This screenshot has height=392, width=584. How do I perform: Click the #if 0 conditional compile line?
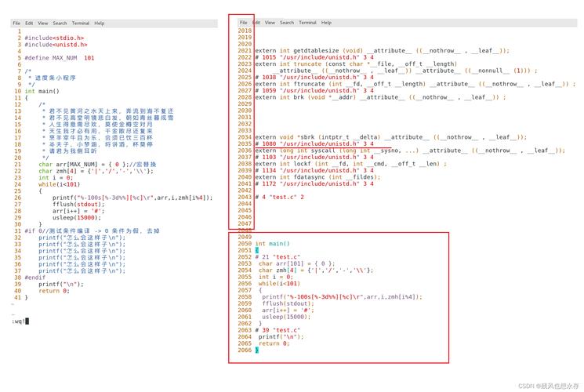pos(92,231)
